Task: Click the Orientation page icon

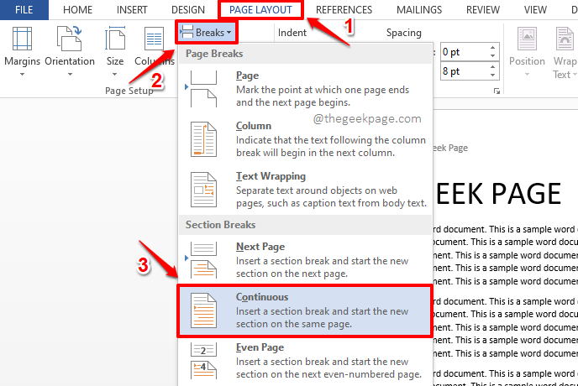Action: click(69, 39)
